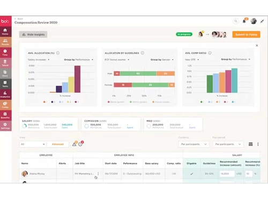Show info for Allocation by Guidelines chart
This screenshot has height=201, width=268.
click(143, 53)
